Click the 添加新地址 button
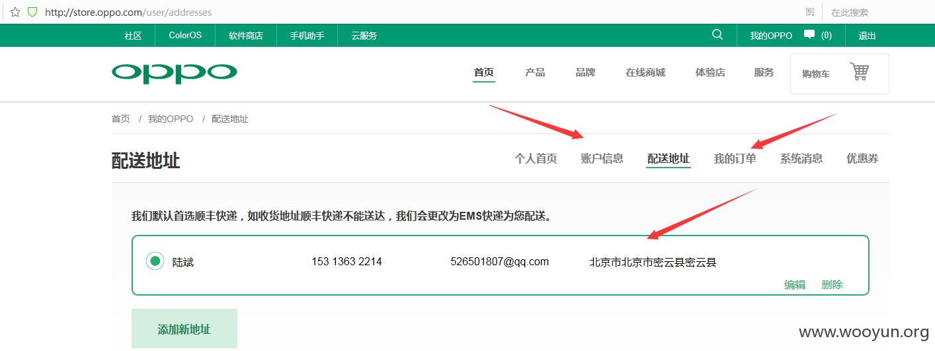 tap(184, 329)
